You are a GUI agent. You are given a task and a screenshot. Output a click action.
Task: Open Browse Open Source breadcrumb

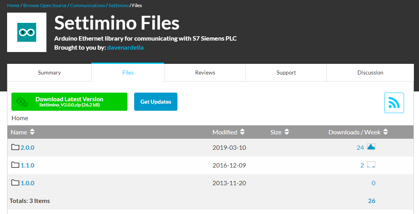coord(45,6)
